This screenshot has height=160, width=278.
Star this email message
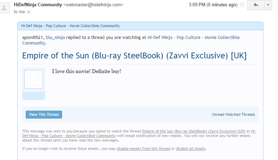[242, 5]
